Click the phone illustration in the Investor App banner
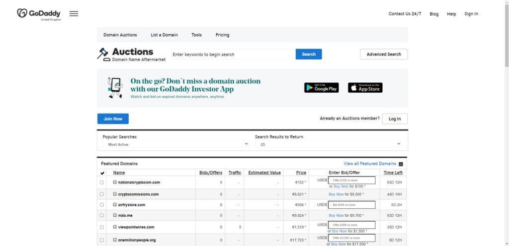Viewport: 509px width, 246px height. pos(115,87)
